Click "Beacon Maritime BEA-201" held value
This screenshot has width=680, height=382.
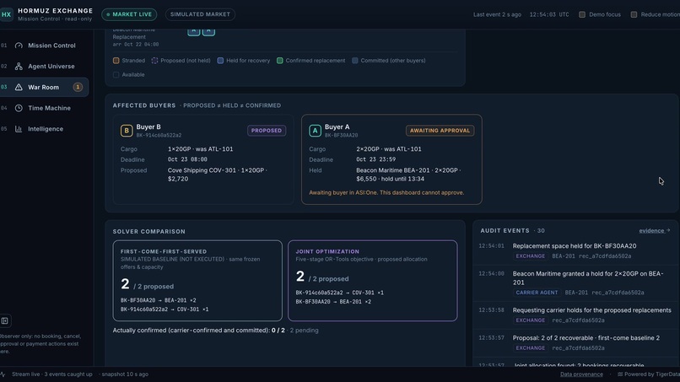[x=389, y=170]
